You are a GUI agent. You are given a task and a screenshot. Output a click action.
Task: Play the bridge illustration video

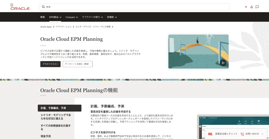click(x=223, y=63)
